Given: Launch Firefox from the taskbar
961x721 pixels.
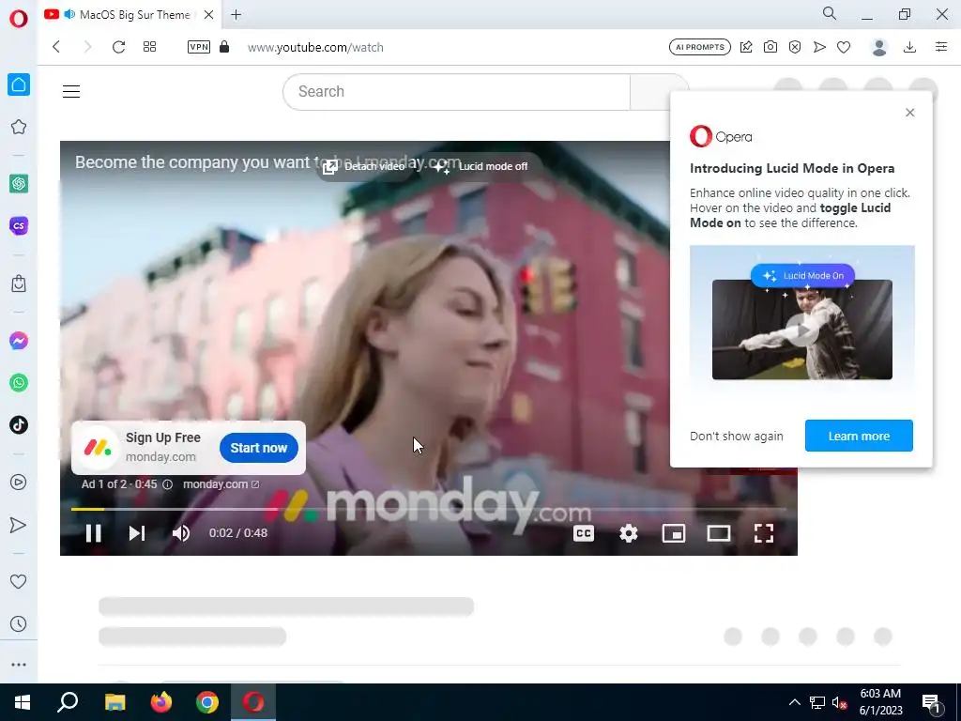Looking at the screenshot, I should click(161, 702).
